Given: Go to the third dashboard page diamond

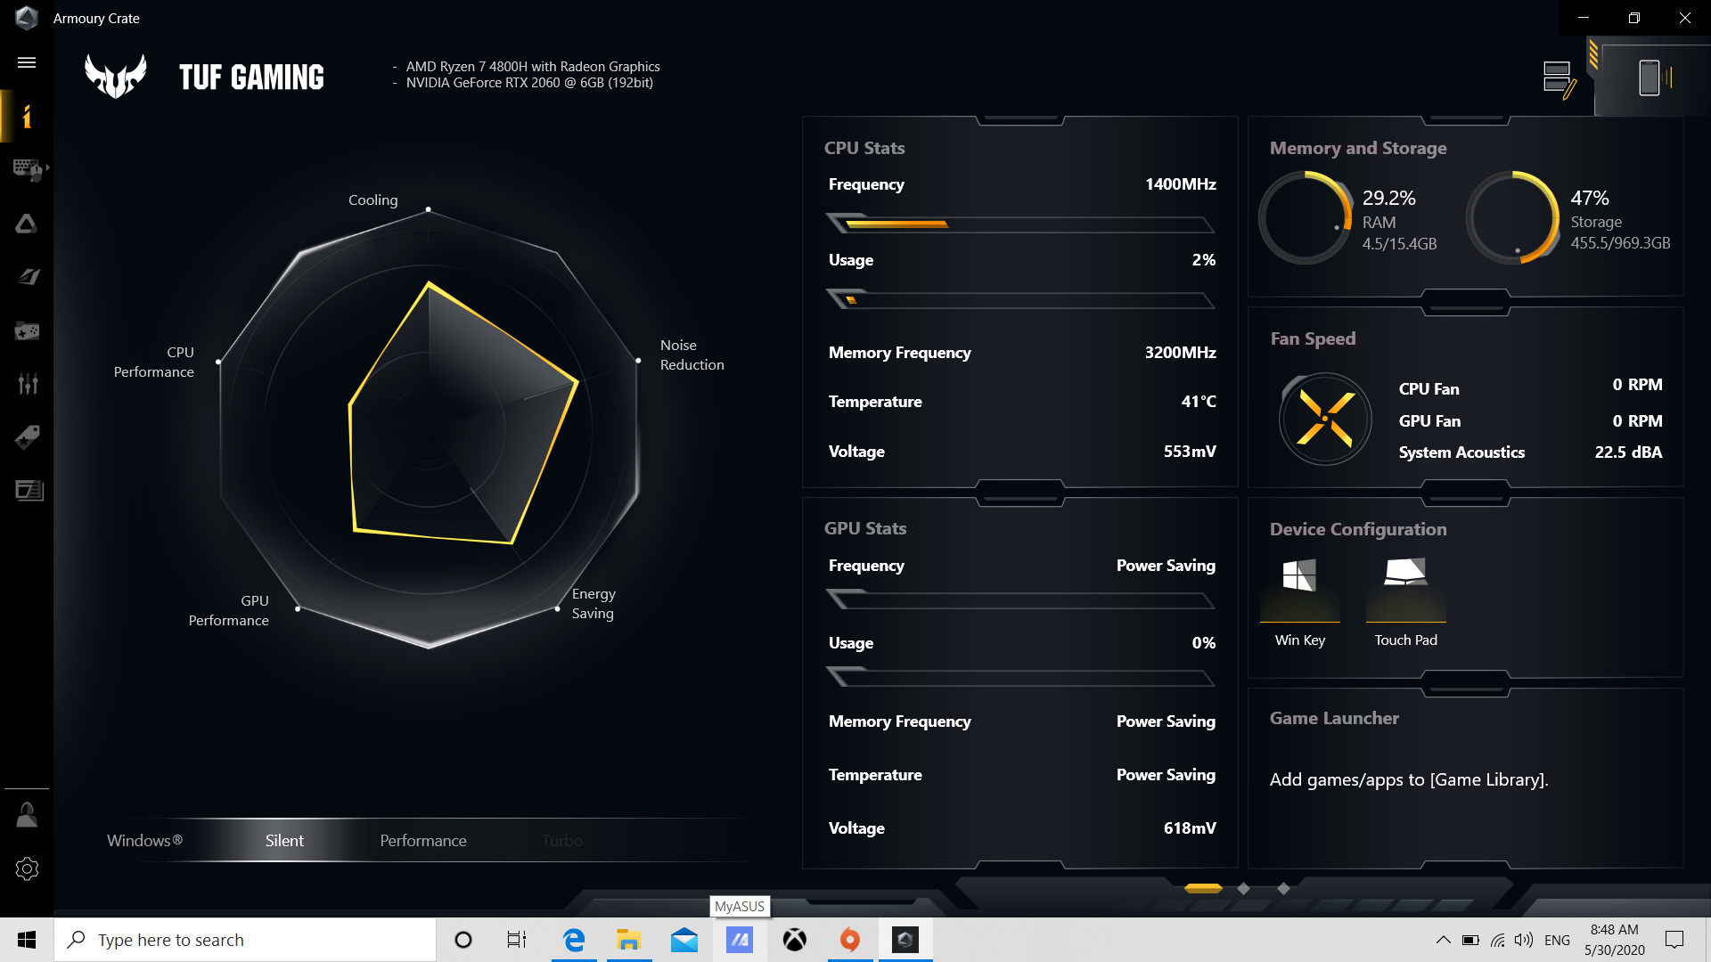Looking at the screenshot, I should tap(1283, 888).
